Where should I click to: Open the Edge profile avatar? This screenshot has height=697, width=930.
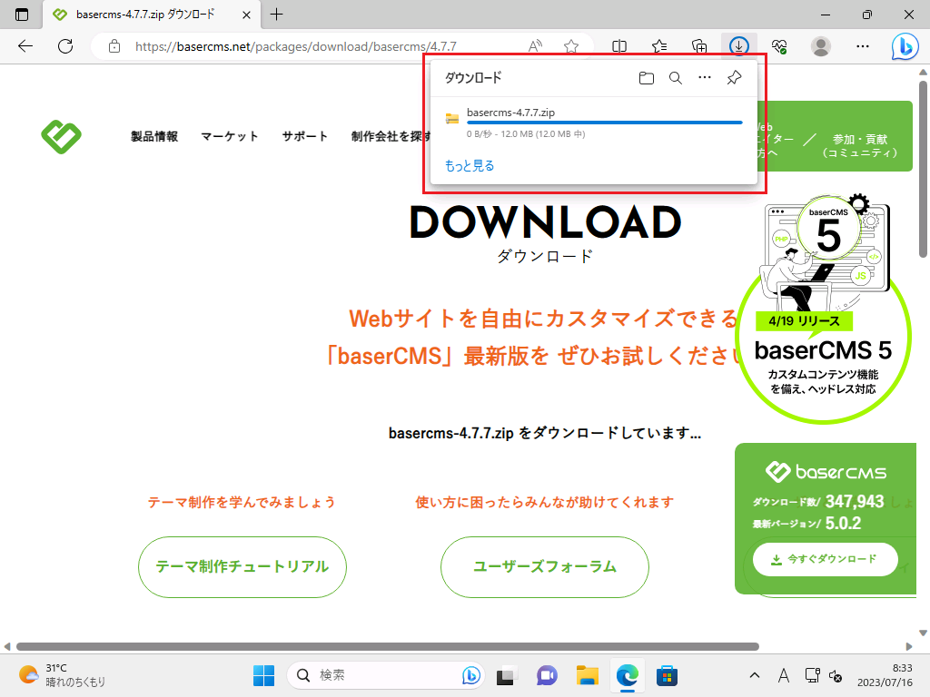coord(821,45)
